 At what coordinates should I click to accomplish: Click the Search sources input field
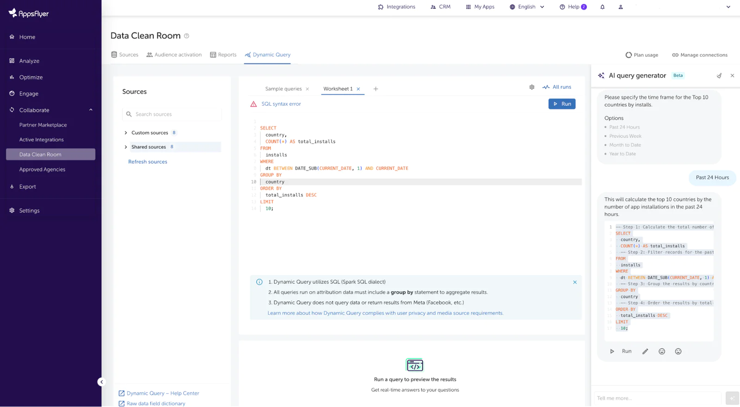[176, 114]
